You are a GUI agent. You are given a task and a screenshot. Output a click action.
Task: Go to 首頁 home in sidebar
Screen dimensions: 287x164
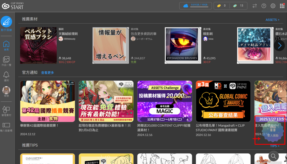(6, 46)
